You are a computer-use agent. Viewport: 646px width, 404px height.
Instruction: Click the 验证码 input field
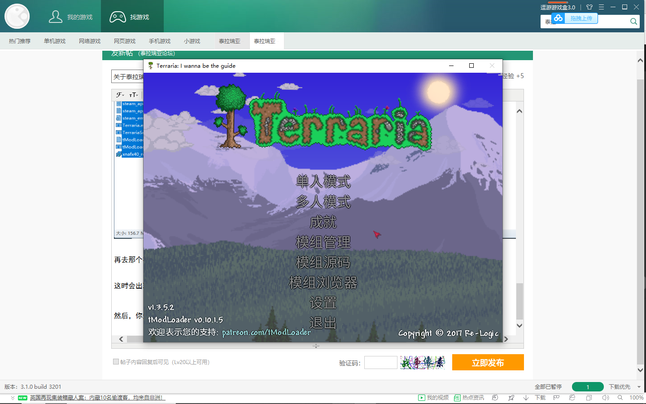[381, 362]
